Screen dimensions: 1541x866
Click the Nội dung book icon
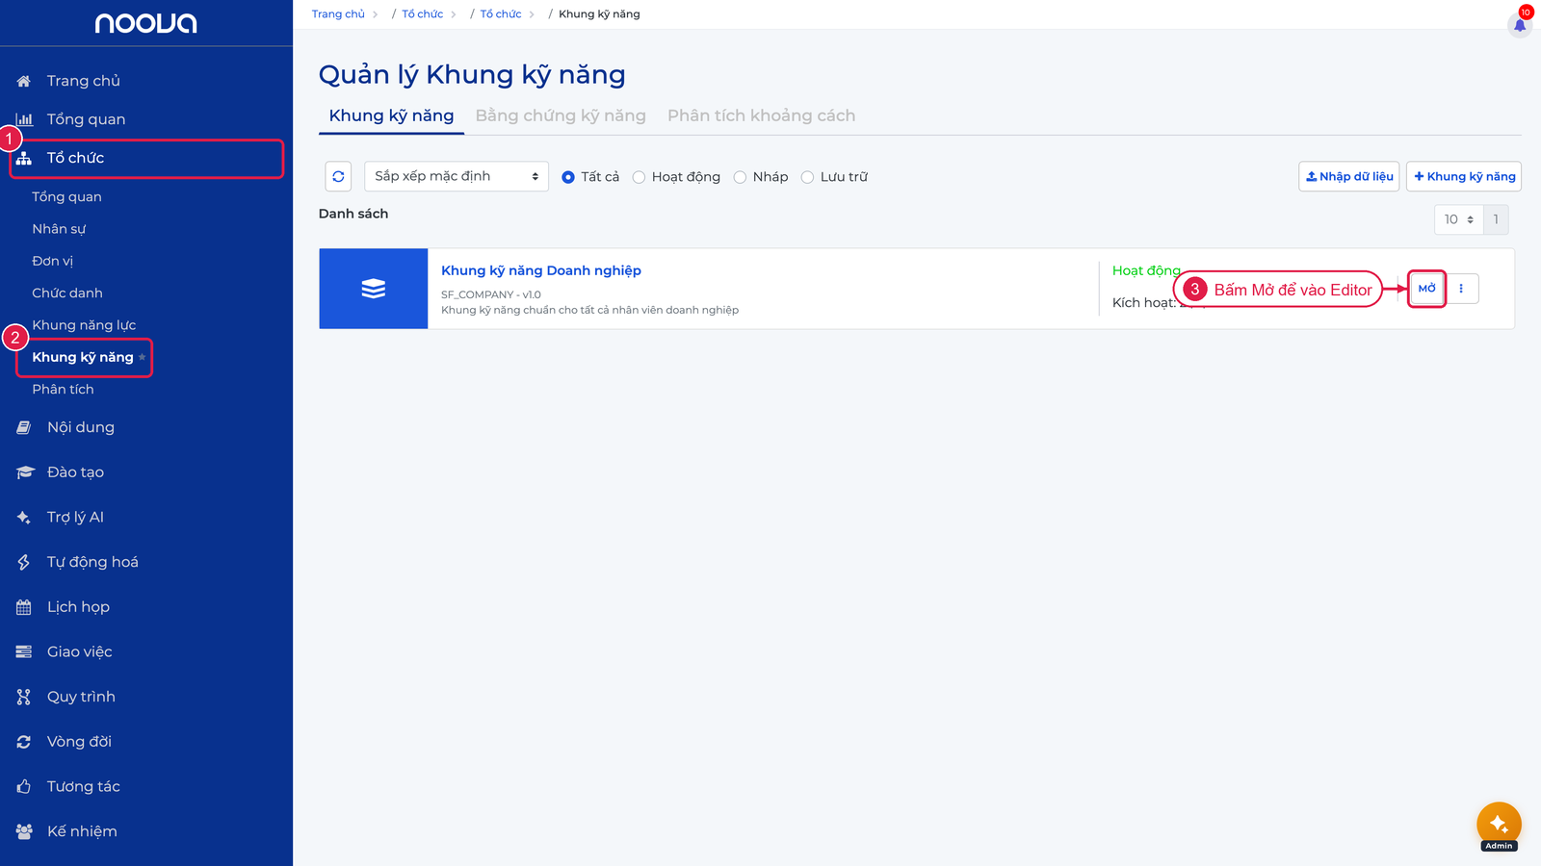pos(24,427)
